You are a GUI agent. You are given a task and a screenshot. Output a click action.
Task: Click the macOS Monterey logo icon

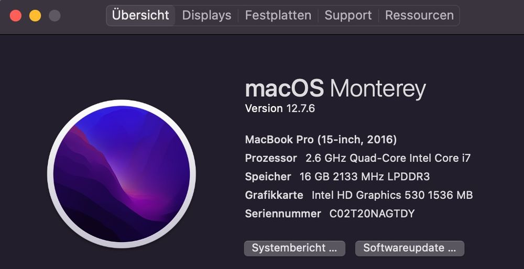[122, 174]
